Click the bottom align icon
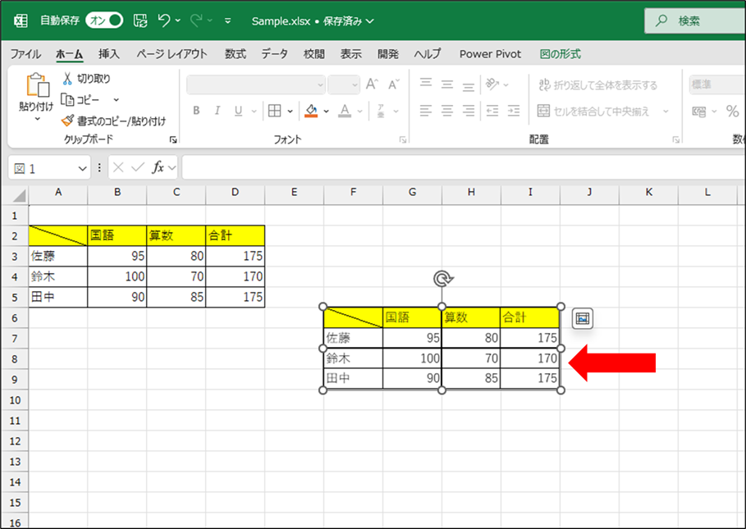This screenshot has width=746, height=529. click(469, 85)
